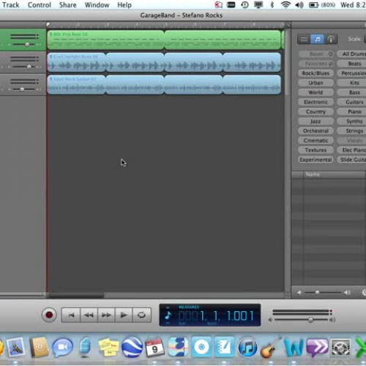The height and width of the screenshot is (366, 366).
Task: Select the Slide Guitar instrument filter
Action: [x=351, y=160]
